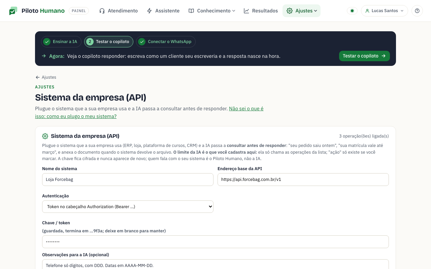This screenshot has width=431, height=269.
Task: Click the headset icon next to Atendimento
Action: pos(102,11)
